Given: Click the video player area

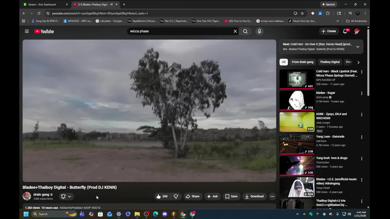Looking at the screenshot, I should click(x=149, y=111).
